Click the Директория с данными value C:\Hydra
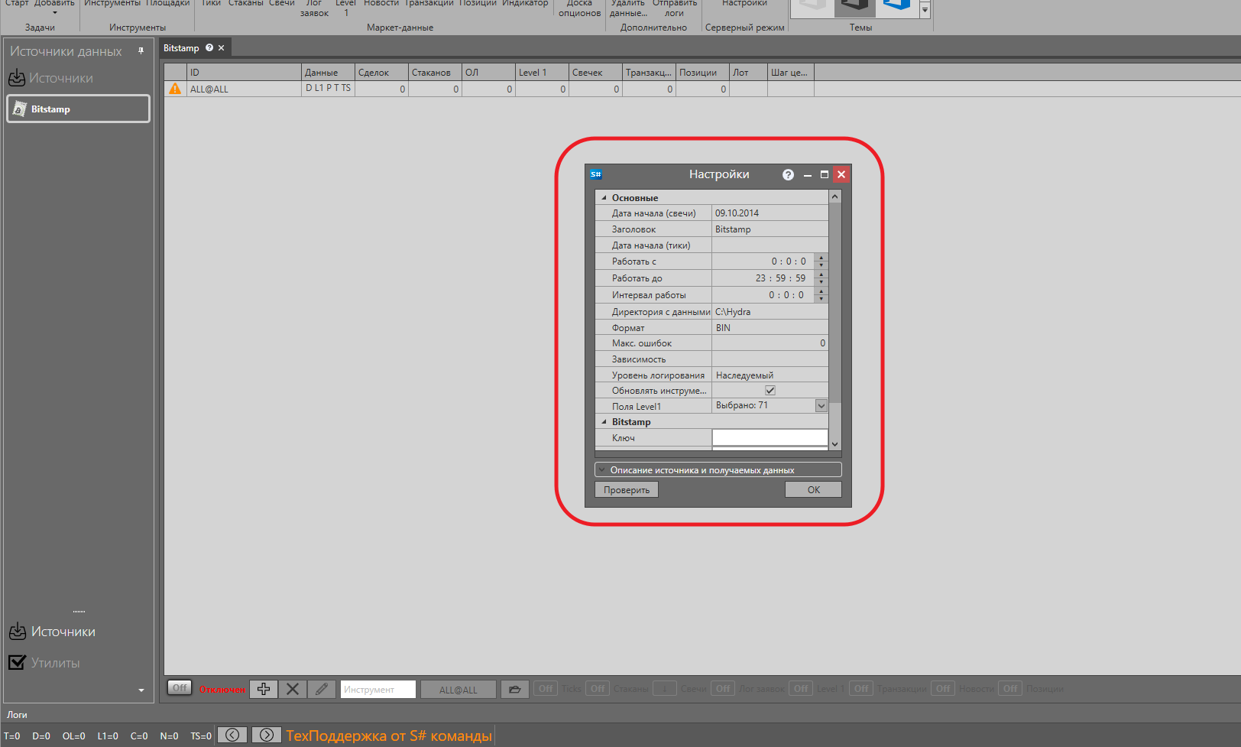The height and width of the screenshot is (747, 1241). click(x=770, y=312)
